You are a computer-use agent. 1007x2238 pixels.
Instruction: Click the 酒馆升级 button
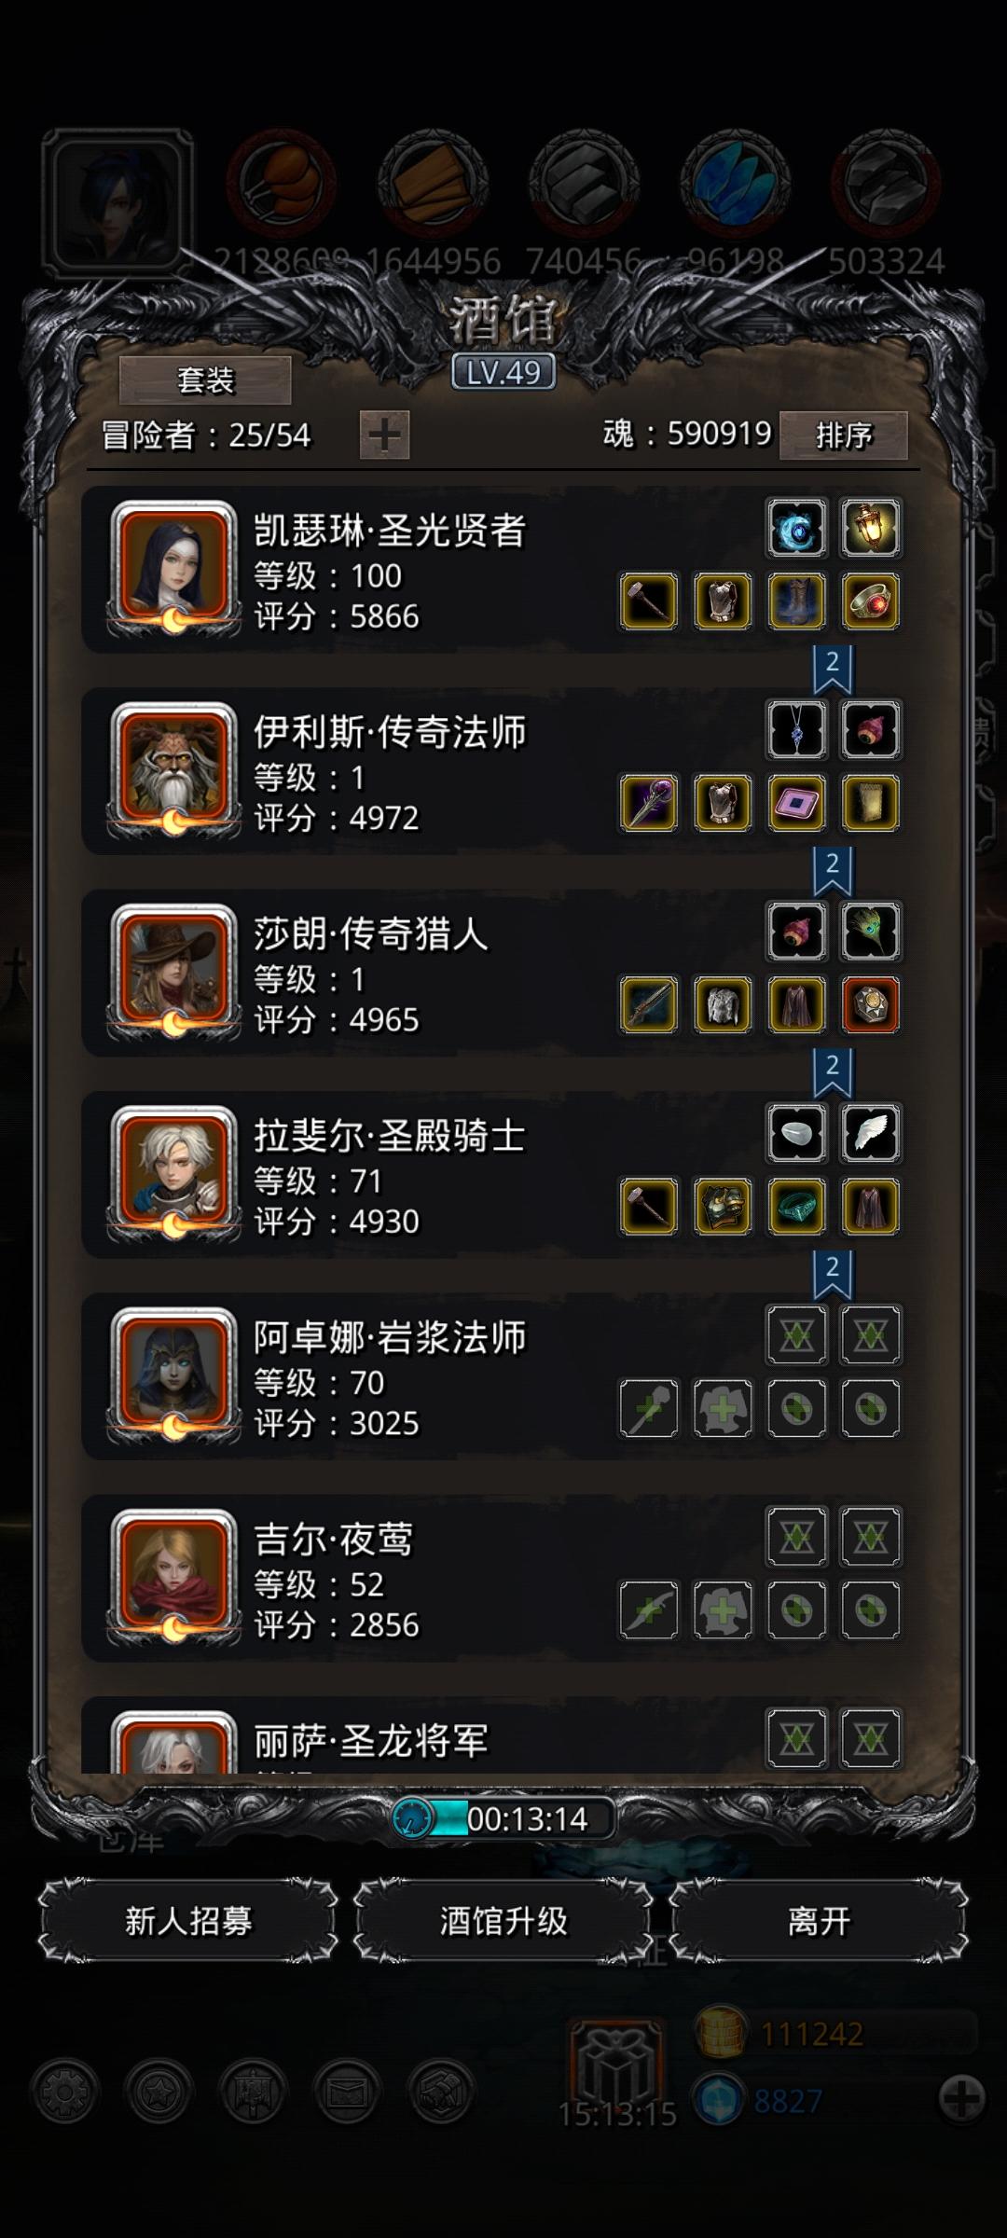click(504, 1921)
